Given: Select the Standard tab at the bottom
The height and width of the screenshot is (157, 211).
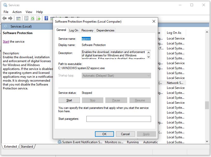Looking at the screenshot, I should pyautogui.click(x=27, y=147).
